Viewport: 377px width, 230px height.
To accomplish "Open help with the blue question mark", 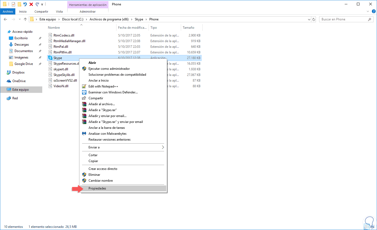I will click(374, 12).
